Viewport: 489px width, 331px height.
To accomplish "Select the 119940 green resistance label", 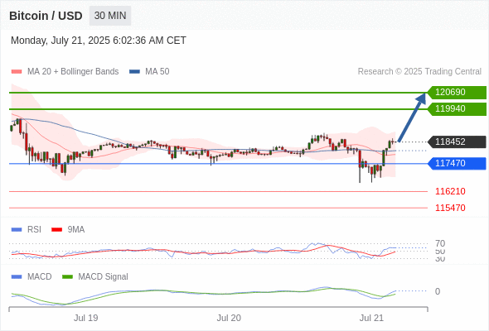I will click(x=457, y=108).
